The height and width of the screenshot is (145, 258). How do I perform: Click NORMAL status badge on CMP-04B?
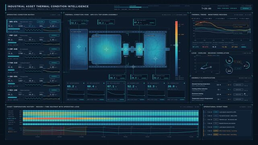(x=54, y=49)
